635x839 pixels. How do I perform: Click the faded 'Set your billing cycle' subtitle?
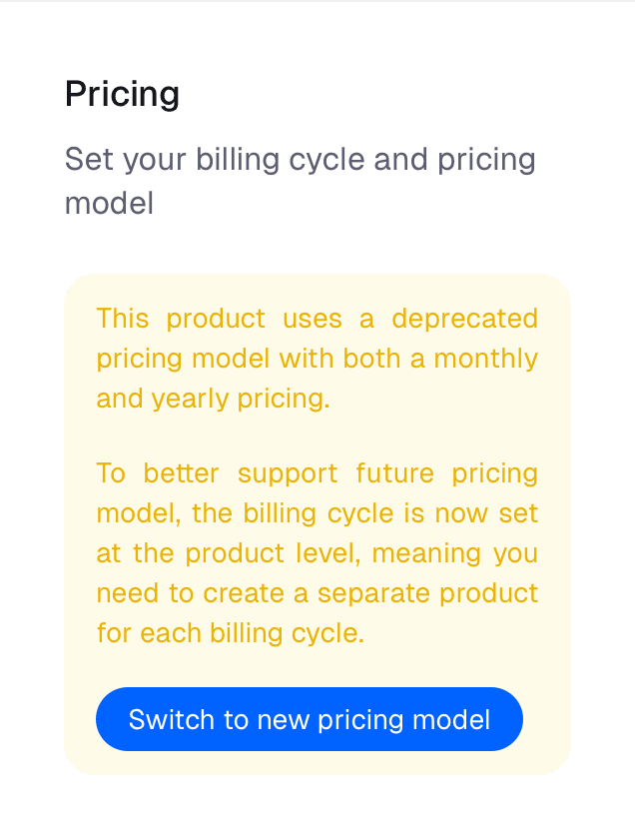coord(300,159)
